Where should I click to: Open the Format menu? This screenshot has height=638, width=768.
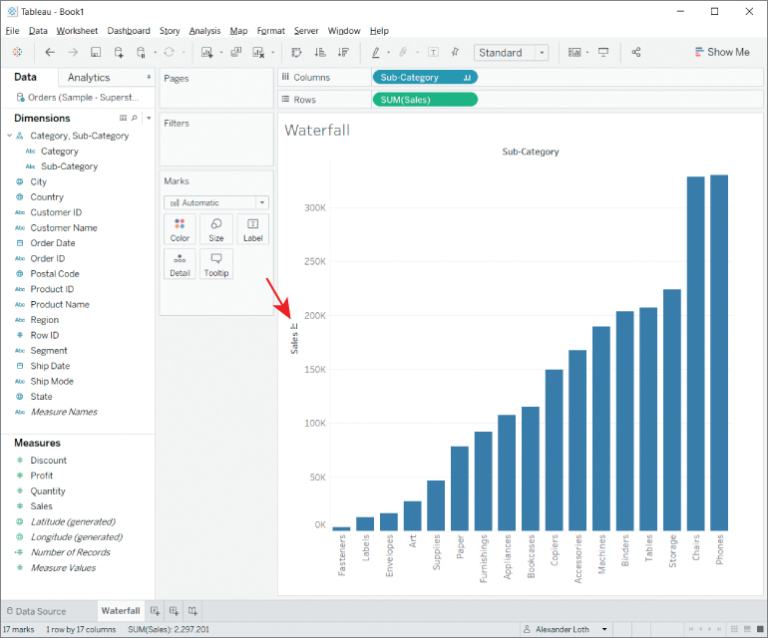pyautogui.click(x=271, y=31)
